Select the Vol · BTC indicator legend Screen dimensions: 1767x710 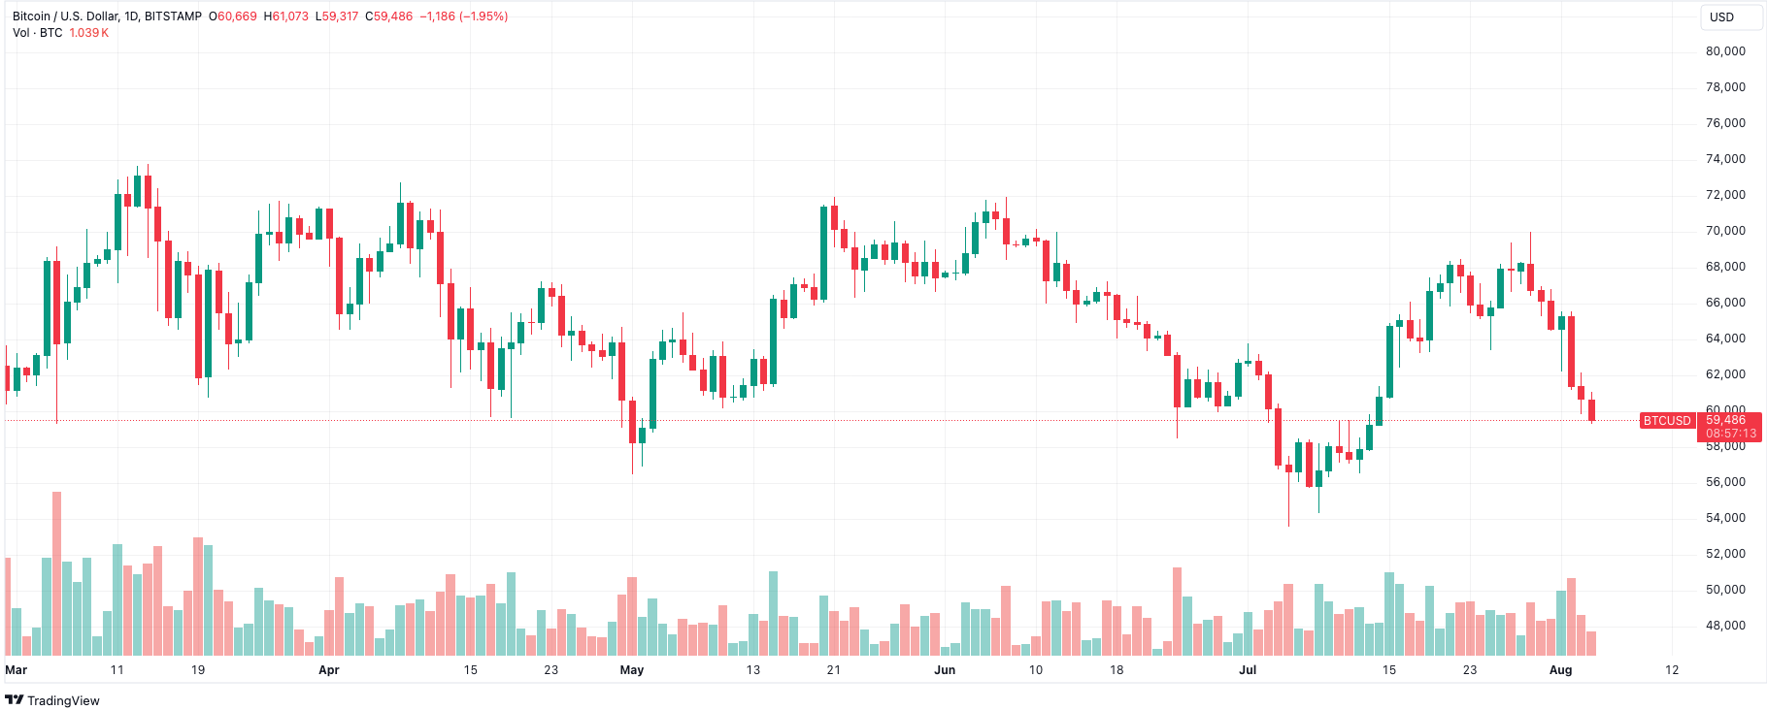click(x=38, y=33)
